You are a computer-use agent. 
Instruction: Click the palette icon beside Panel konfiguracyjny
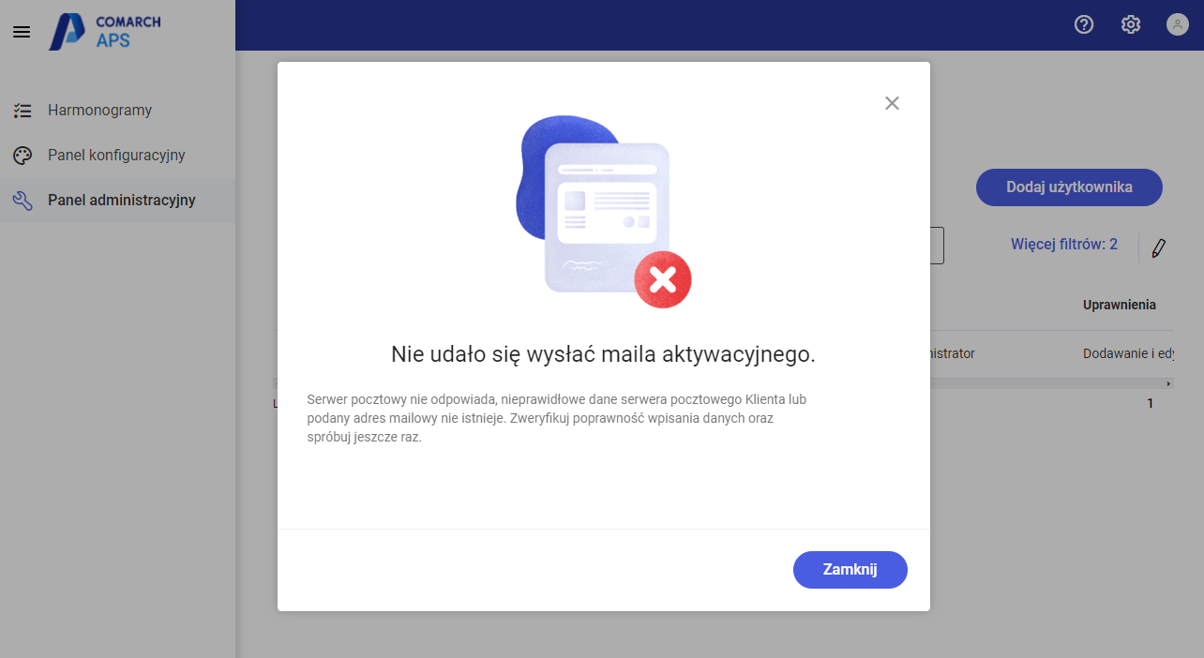click(22, 155)
